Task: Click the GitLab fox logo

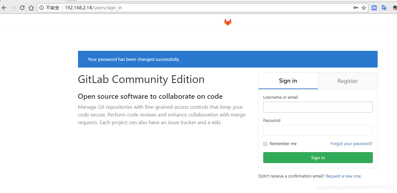Action: tap(228, 22)
